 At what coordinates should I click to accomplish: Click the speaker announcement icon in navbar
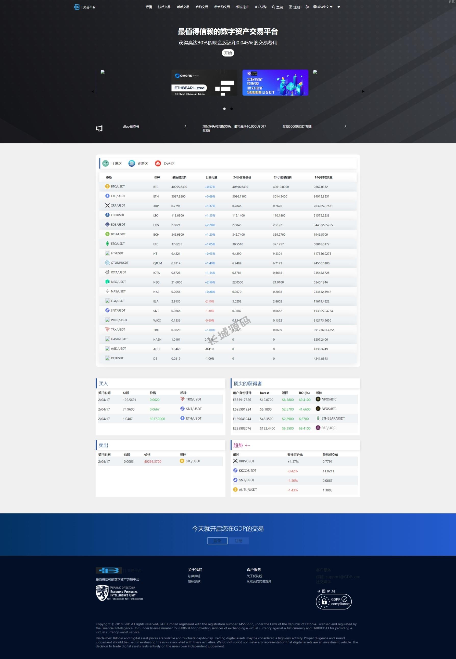point(307,7)
